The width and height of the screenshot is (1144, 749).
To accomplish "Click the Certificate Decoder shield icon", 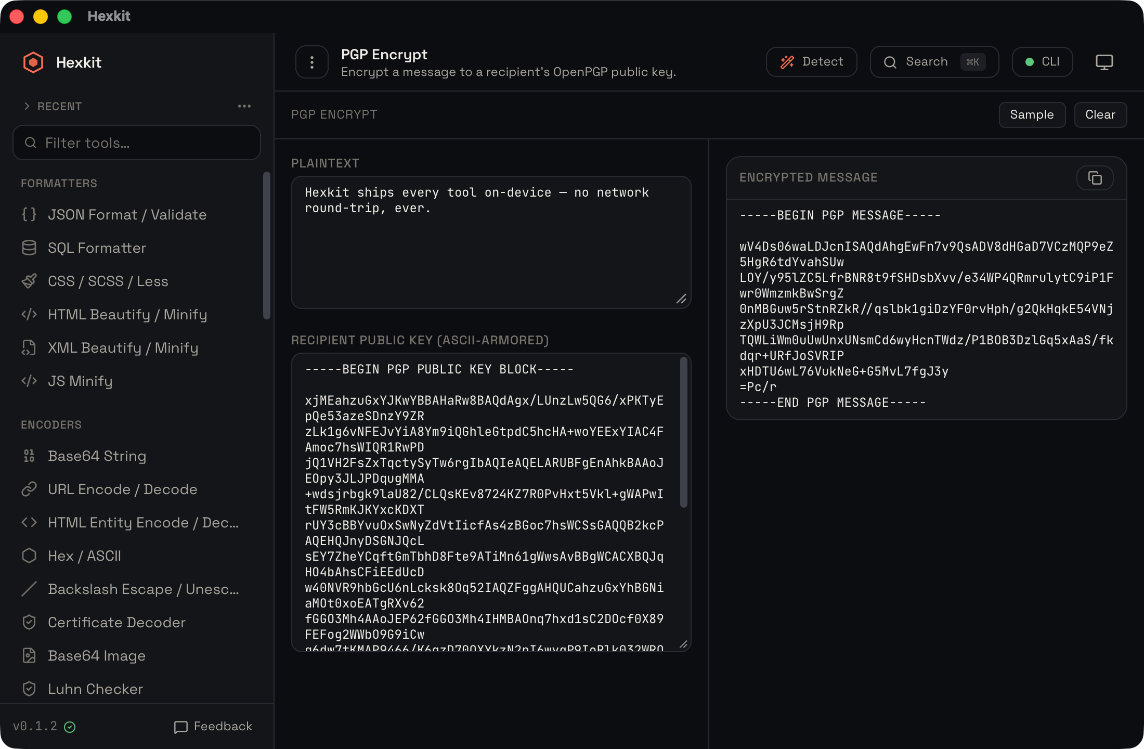I will tap(29, 622).
